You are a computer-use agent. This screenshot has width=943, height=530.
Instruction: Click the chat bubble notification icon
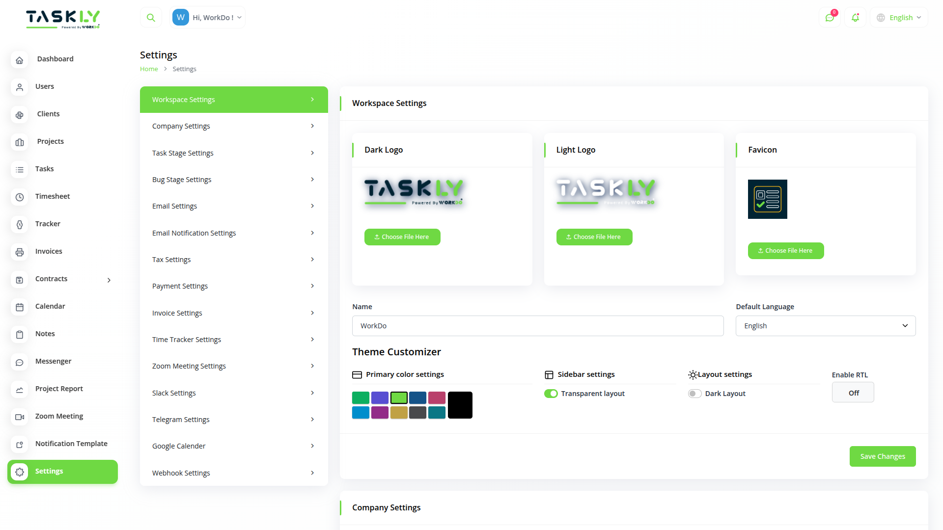pyautogui.click(x=830, y=17)
